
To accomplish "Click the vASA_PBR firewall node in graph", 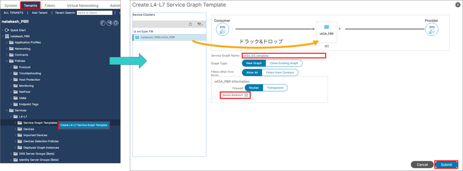I will point(326,32).
